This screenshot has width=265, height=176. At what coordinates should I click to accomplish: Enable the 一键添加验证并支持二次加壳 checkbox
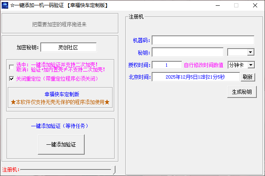(12, 67)
